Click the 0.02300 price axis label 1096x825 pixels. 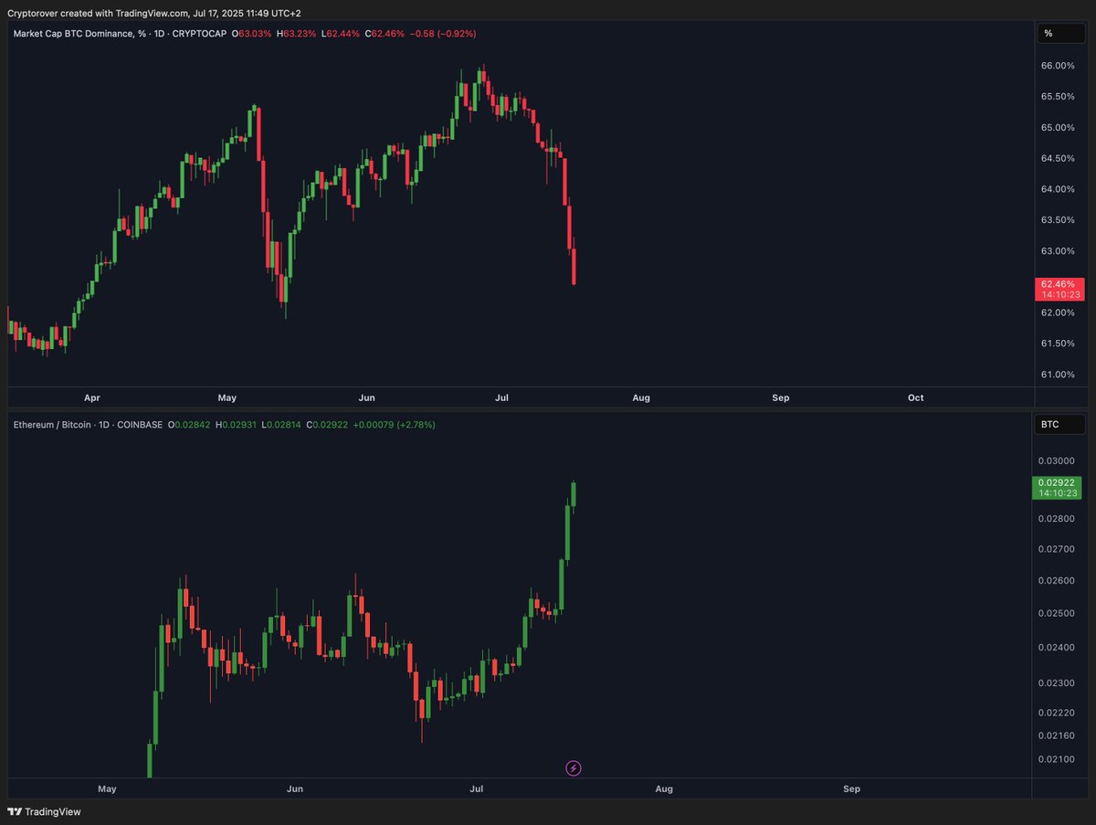pos(1057,683)
